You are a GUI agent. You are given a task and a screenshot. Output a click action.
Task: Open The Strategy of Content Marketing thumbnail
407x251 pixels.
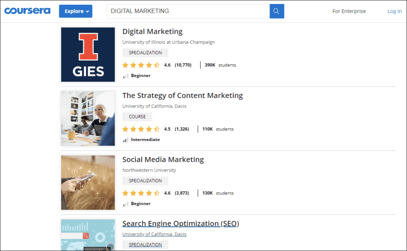88,118
